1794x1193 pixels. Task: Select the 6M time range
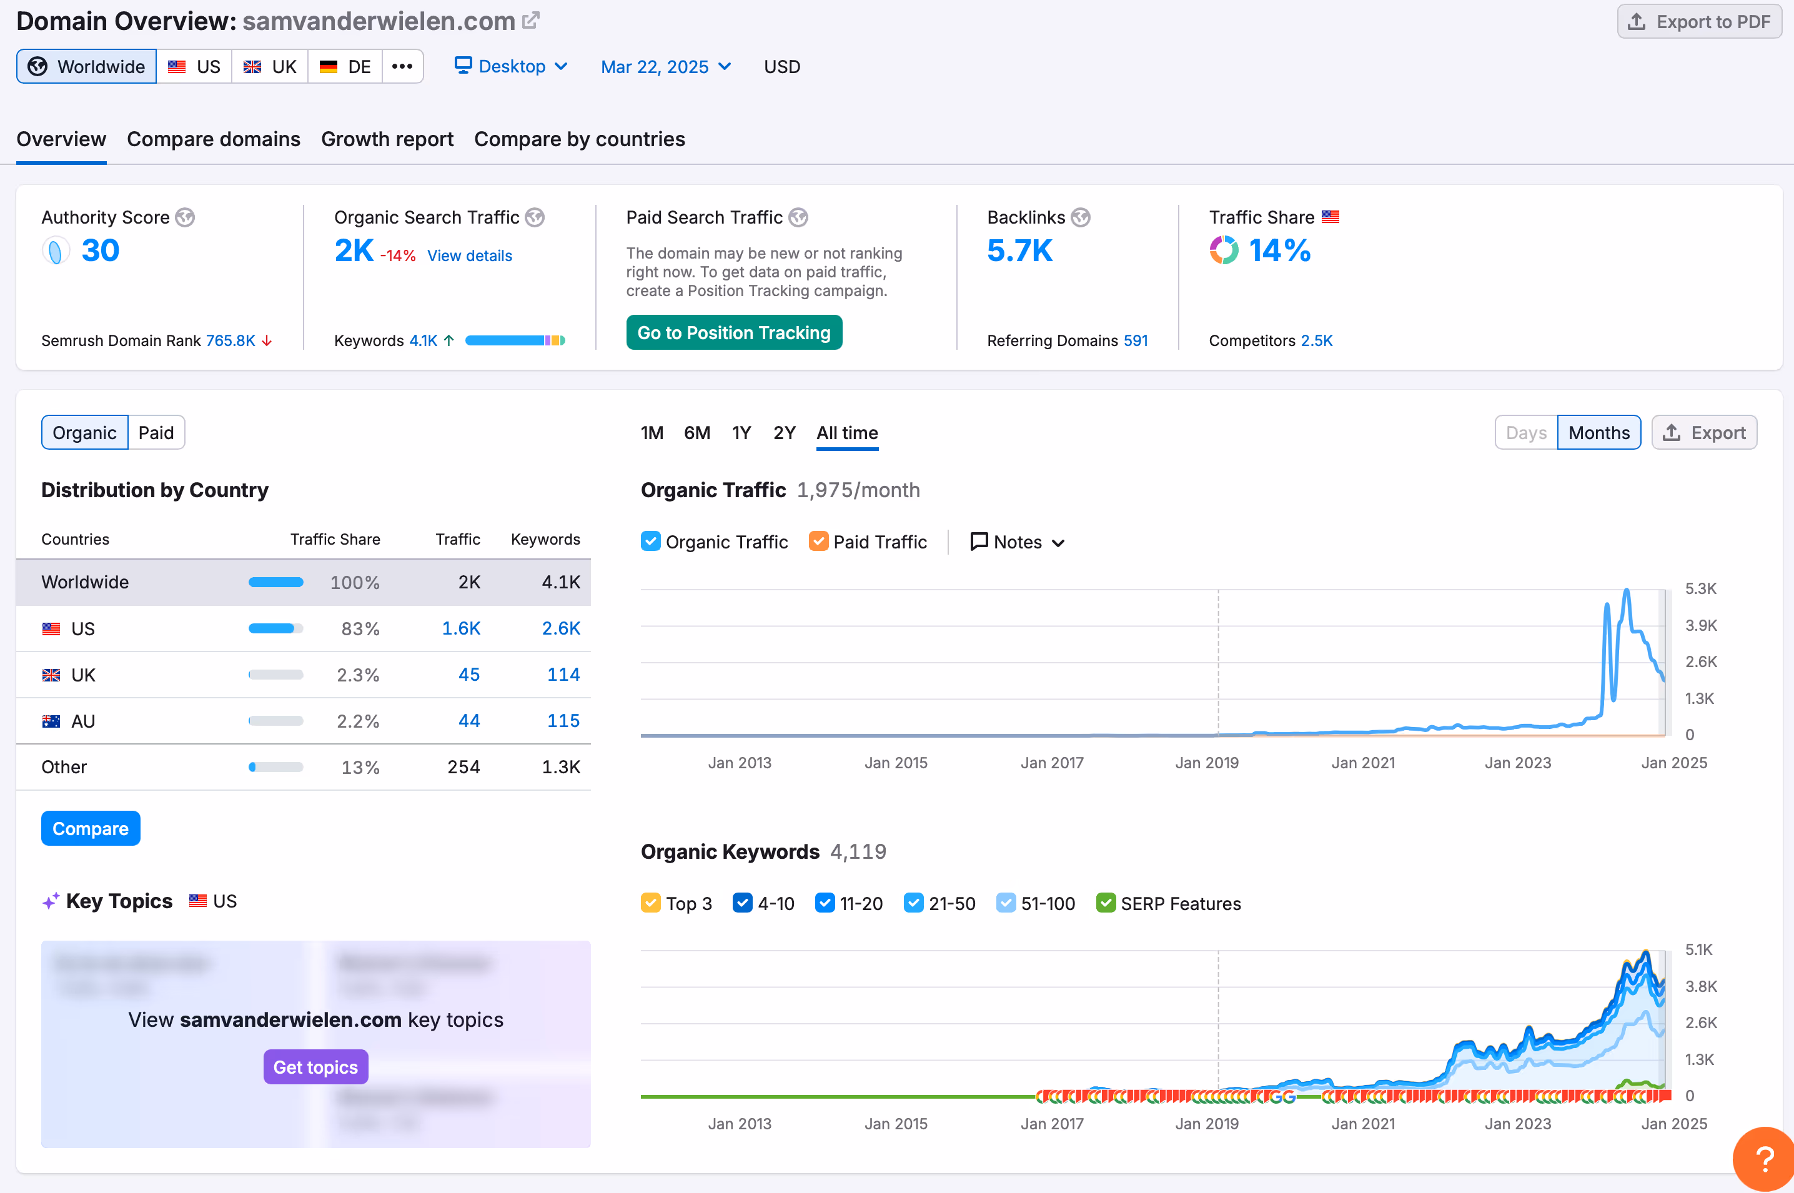(697, 433)
